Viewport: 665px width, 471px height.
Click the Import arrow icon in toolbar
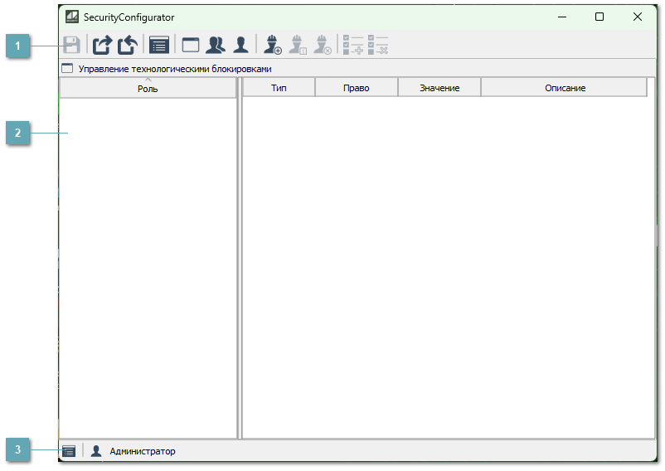pyautogui.click(x=127, y=45)
